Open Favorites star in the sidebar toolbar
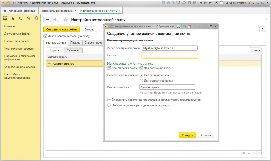The width and height of the screenshot is (271, 161). [x=13, y=18]
